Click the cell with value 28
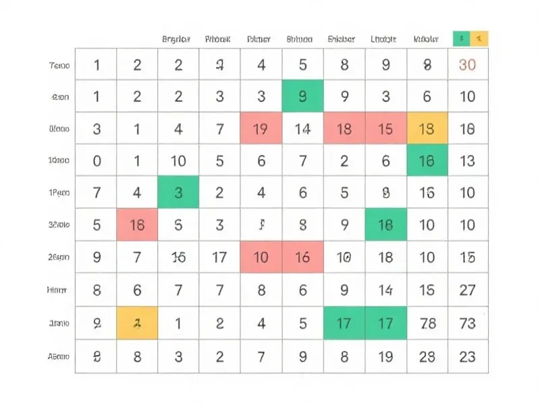This screenshot has height=405, width=540. pyautogui.click(x=427, y=356)
